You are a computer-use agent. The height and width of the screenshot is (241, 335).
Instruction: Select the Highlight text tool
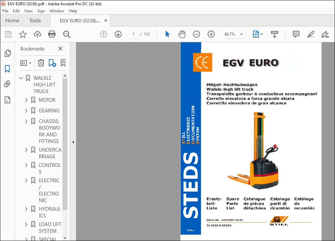coord(310,34)
